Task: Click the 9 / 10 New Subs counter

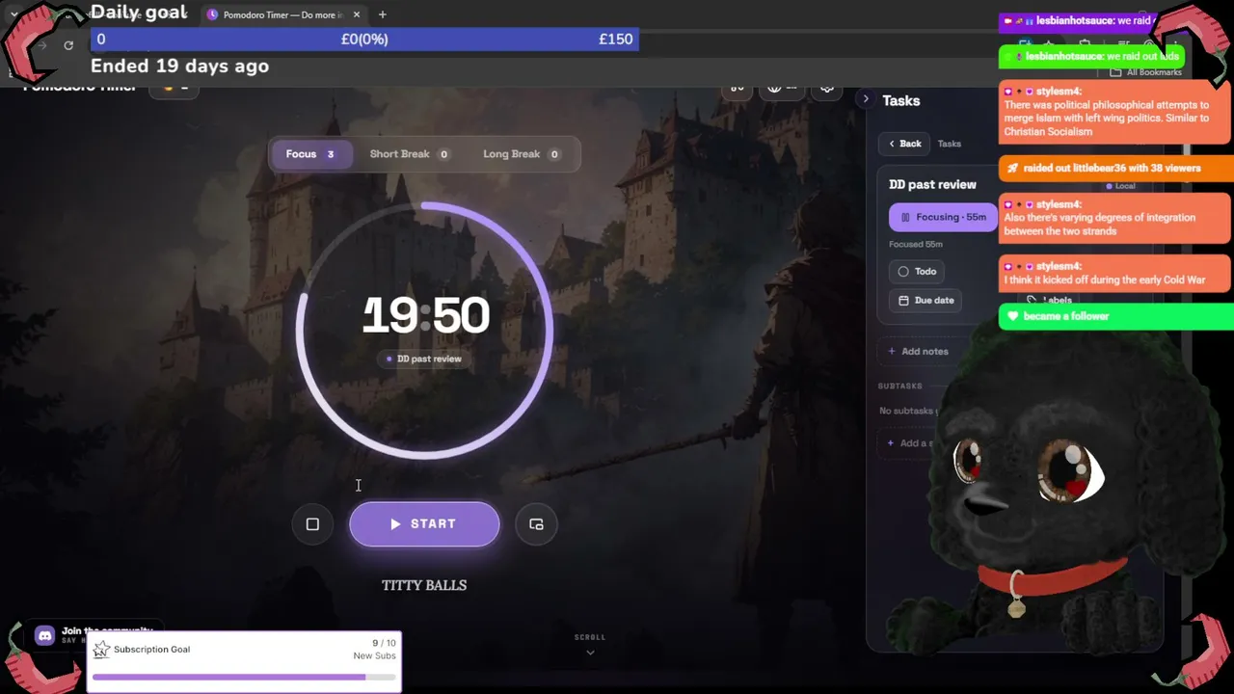Action: [x=374, y=650]
